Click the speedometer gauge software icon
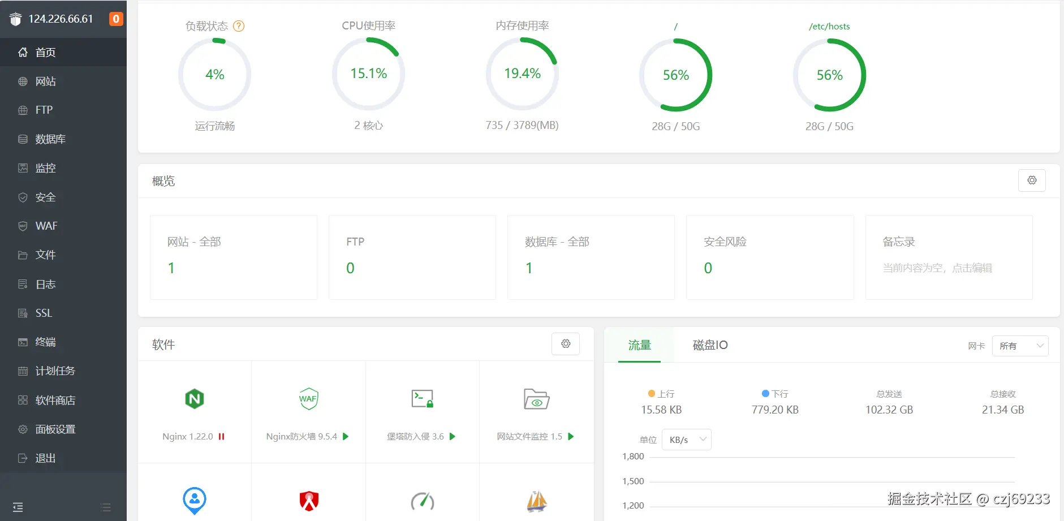 [x=423, y=501]
